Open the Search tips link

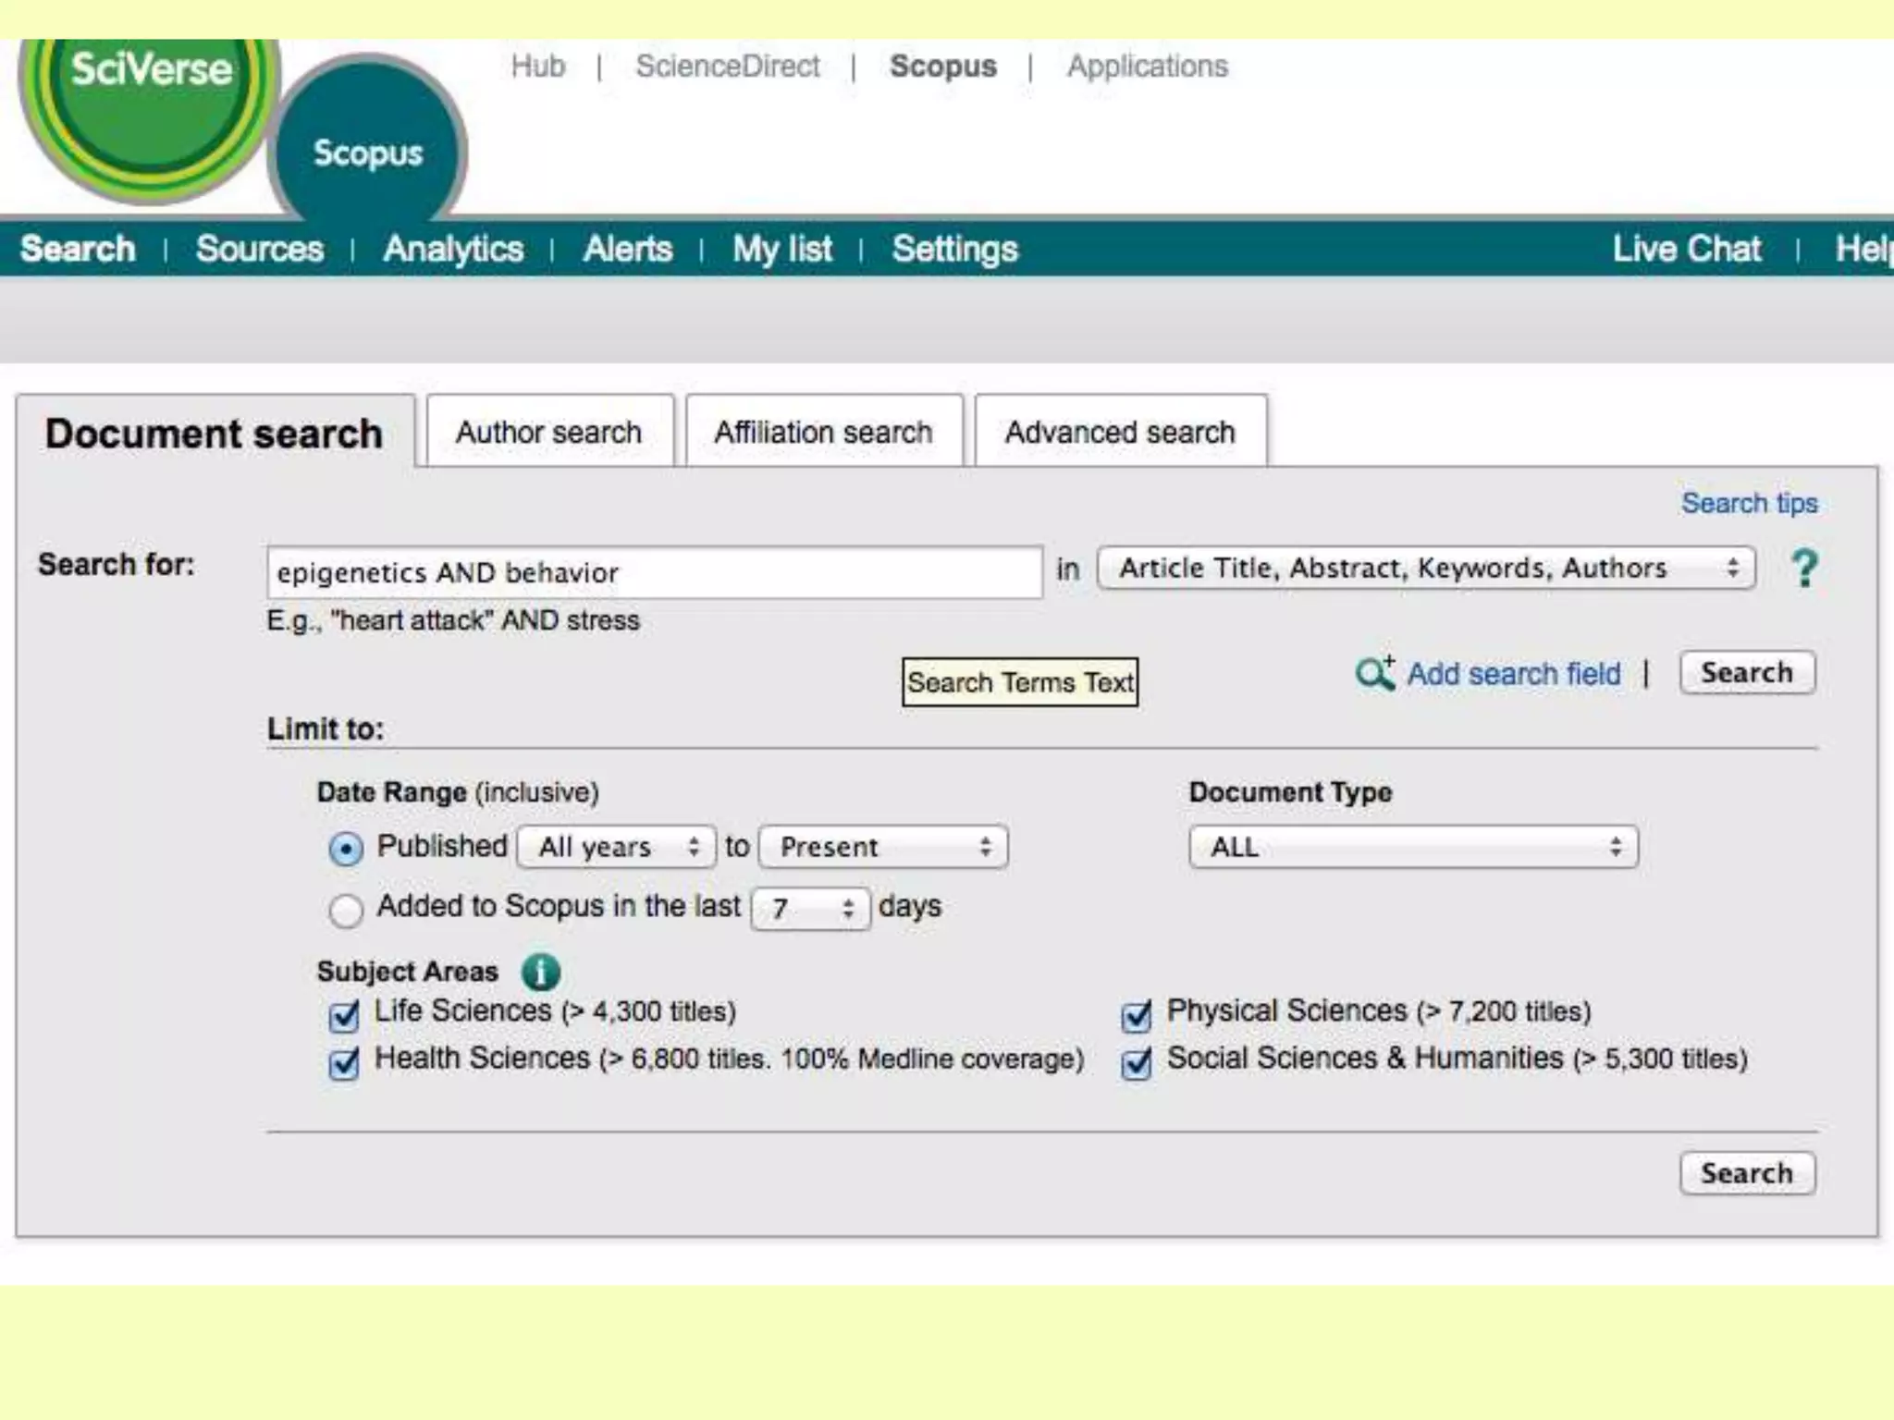click(x=1749, y=503)
